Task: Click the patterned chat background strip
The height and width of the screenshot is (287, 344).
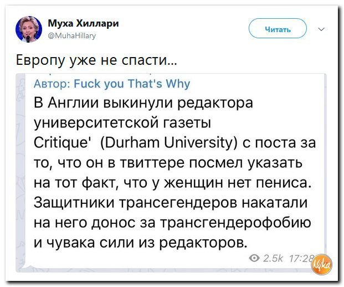Action: 20,171
